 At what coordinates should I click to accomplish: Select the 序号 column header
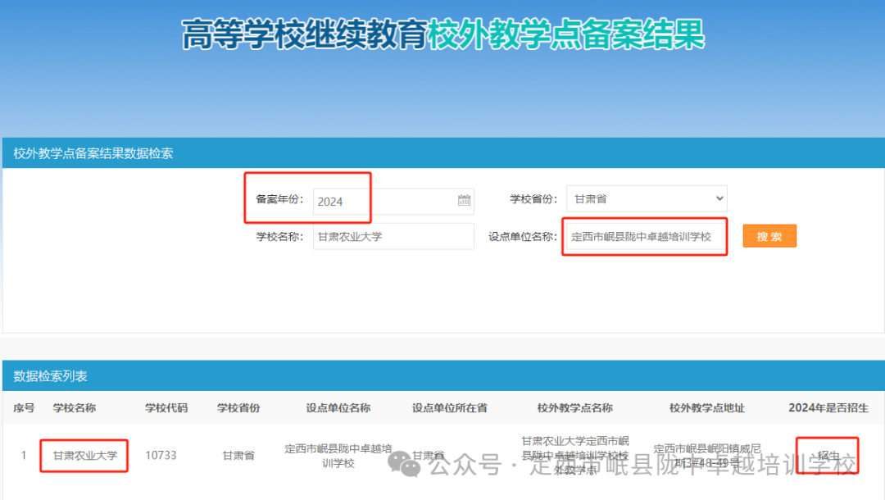click(x=24, y=408)
